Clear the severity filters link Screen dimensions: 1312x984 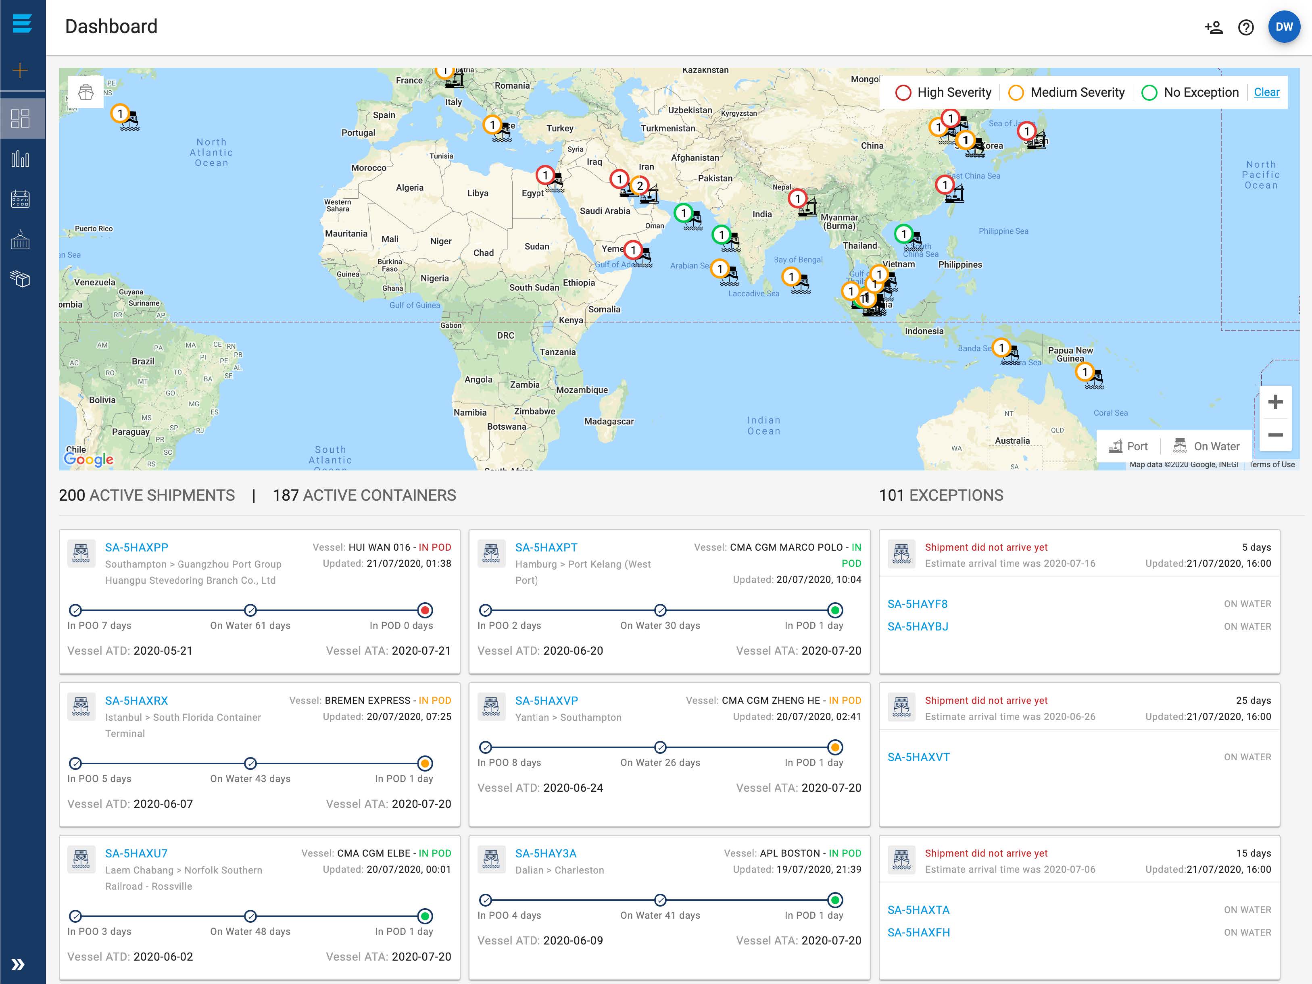coord(1266,92)
